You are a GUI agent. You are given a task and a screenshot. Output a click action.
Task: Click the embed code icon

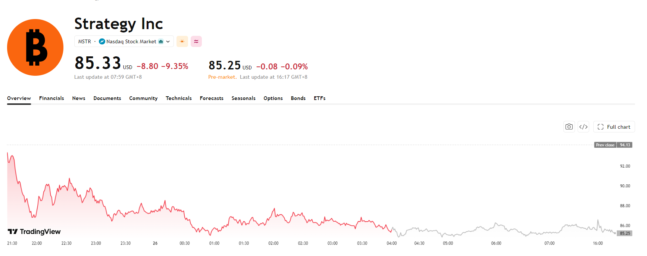click(584, 127)
